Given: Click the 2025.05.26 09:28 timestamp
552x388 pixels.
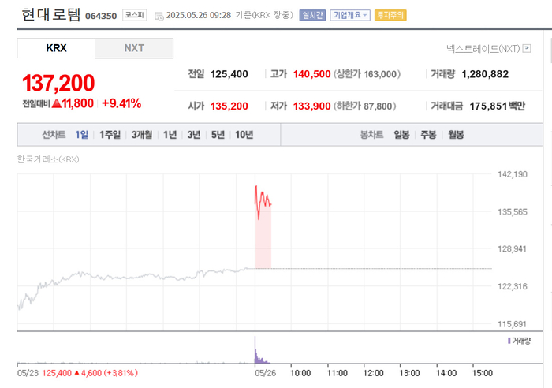Looking at the screenshot, I should (x=199, y=15).
